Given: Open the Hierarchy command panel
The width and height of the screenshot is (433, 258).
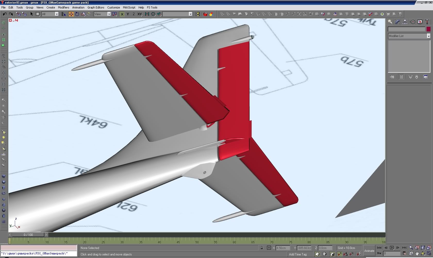Looking at the screenshot, I should click(405, 22).
